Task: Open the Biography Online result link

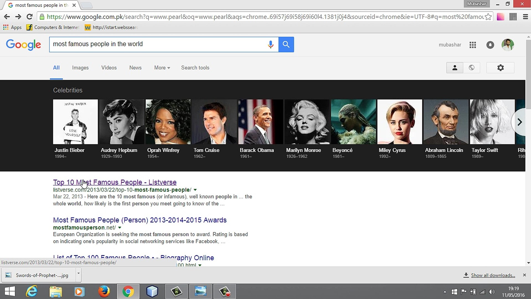Action: click(x=133, y=258)
